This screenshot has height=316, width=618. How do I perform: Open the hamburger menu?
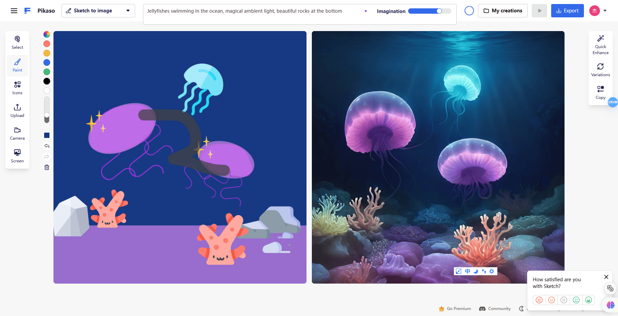[x=14, y=10]
